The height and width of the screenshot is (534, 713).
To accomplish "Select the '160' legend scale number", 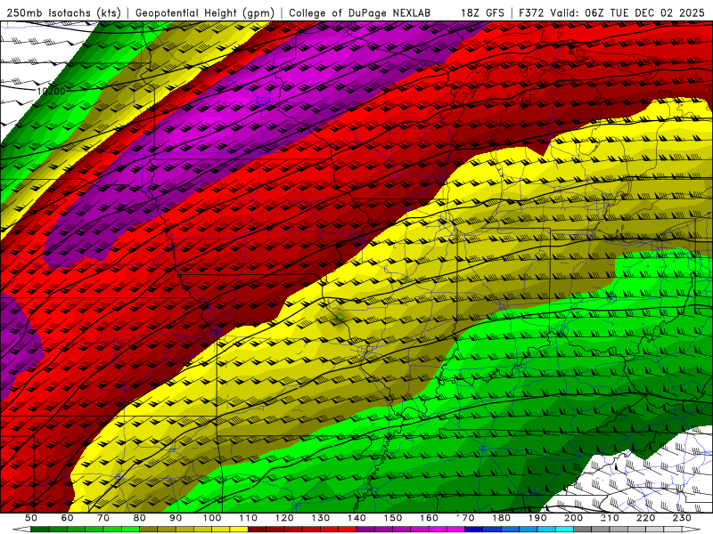I will [x=429, y=518].
